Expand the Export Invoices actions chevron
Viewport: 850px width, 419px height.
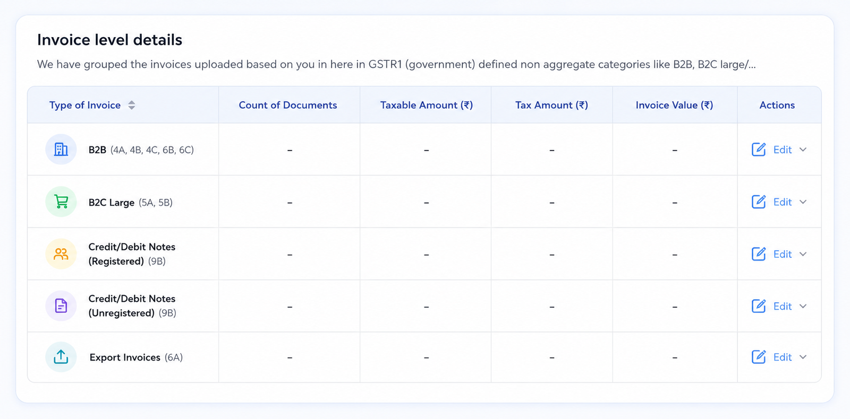pyautogui.click(x=803, y=357)
